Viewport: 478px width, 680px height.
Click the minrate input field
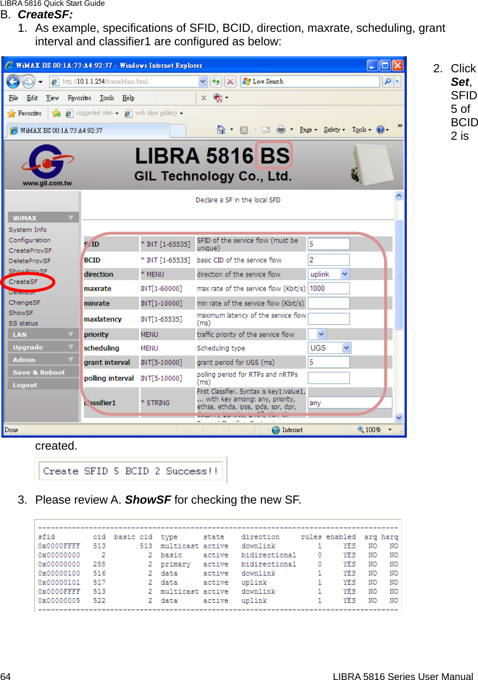tap(329, 303)
